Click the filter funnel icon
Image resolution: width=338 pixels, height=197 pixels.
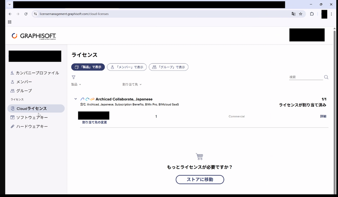pyautogui.click(x=73, y=77)
